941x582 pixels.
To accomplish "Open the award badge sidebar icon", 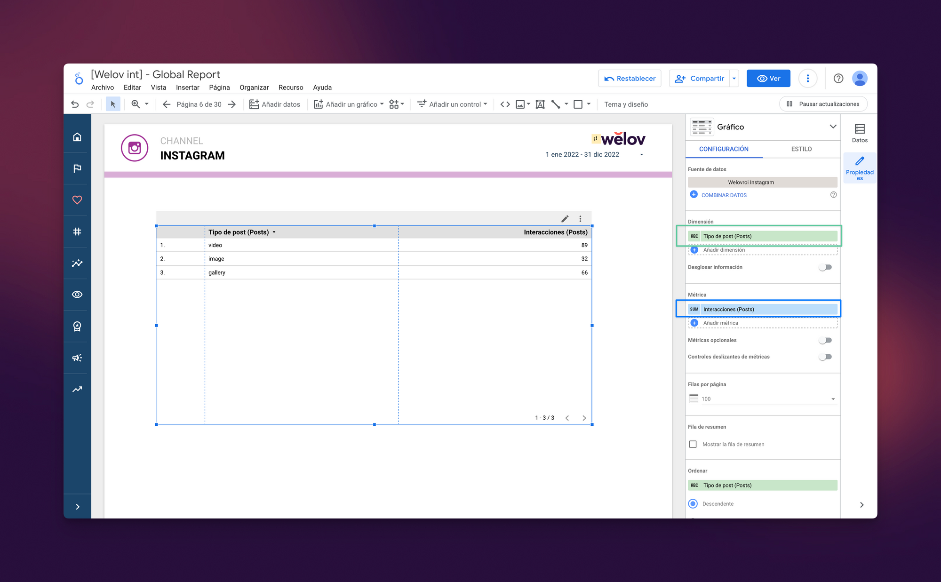I will 77,326.
